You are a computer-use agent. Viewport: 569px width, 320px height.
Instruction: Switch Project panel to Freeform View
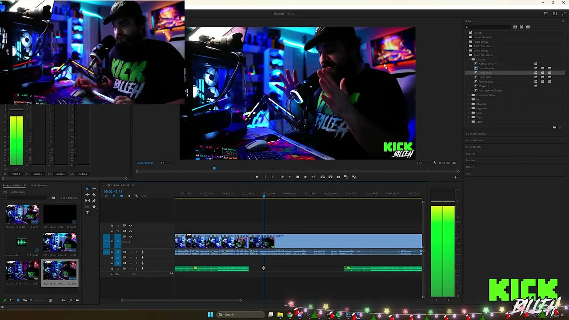pyautogui.click(x=25, y=300)
